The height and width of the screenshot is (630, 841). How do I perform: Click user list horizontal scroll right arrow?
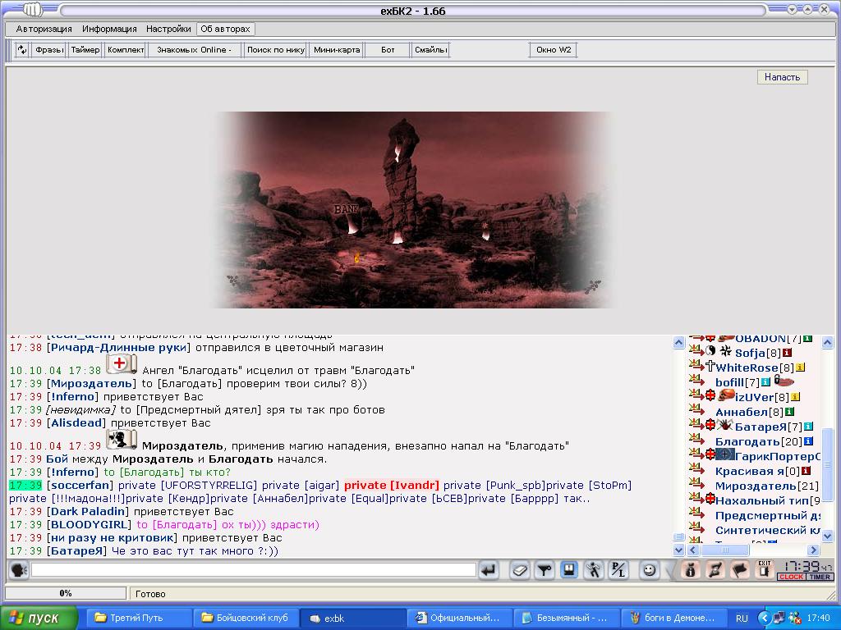point(814,550)
